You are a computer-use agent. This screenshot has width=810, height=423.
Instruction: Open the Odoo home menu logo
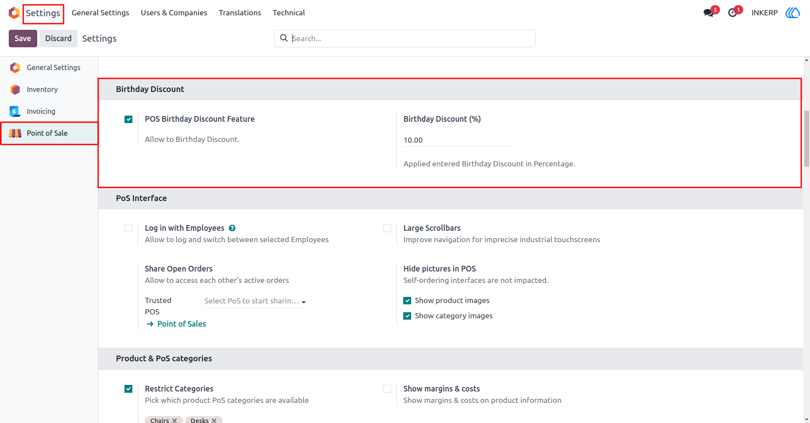tap(14, 13)
